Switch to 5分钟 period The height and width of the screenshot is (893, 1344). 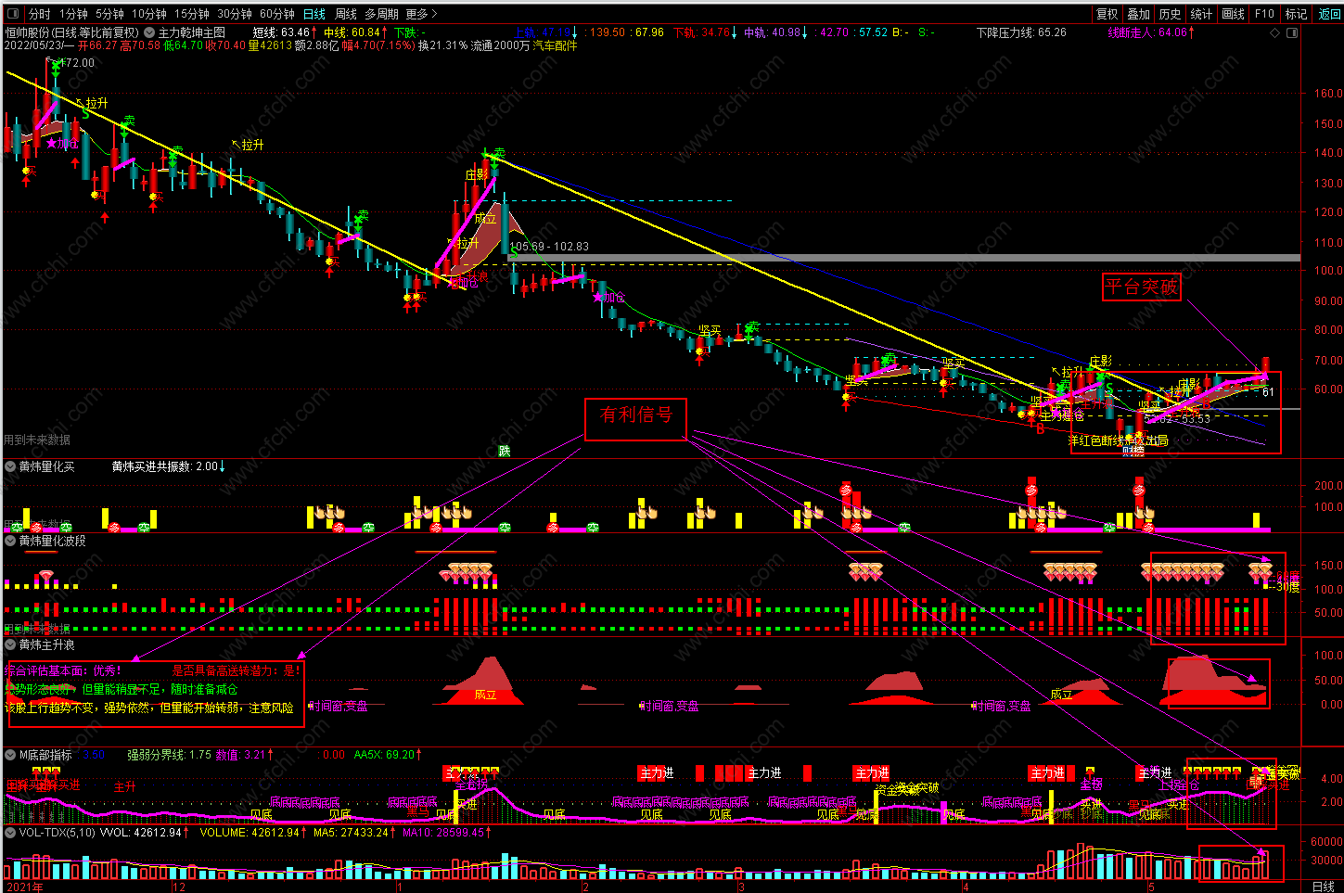109,14
